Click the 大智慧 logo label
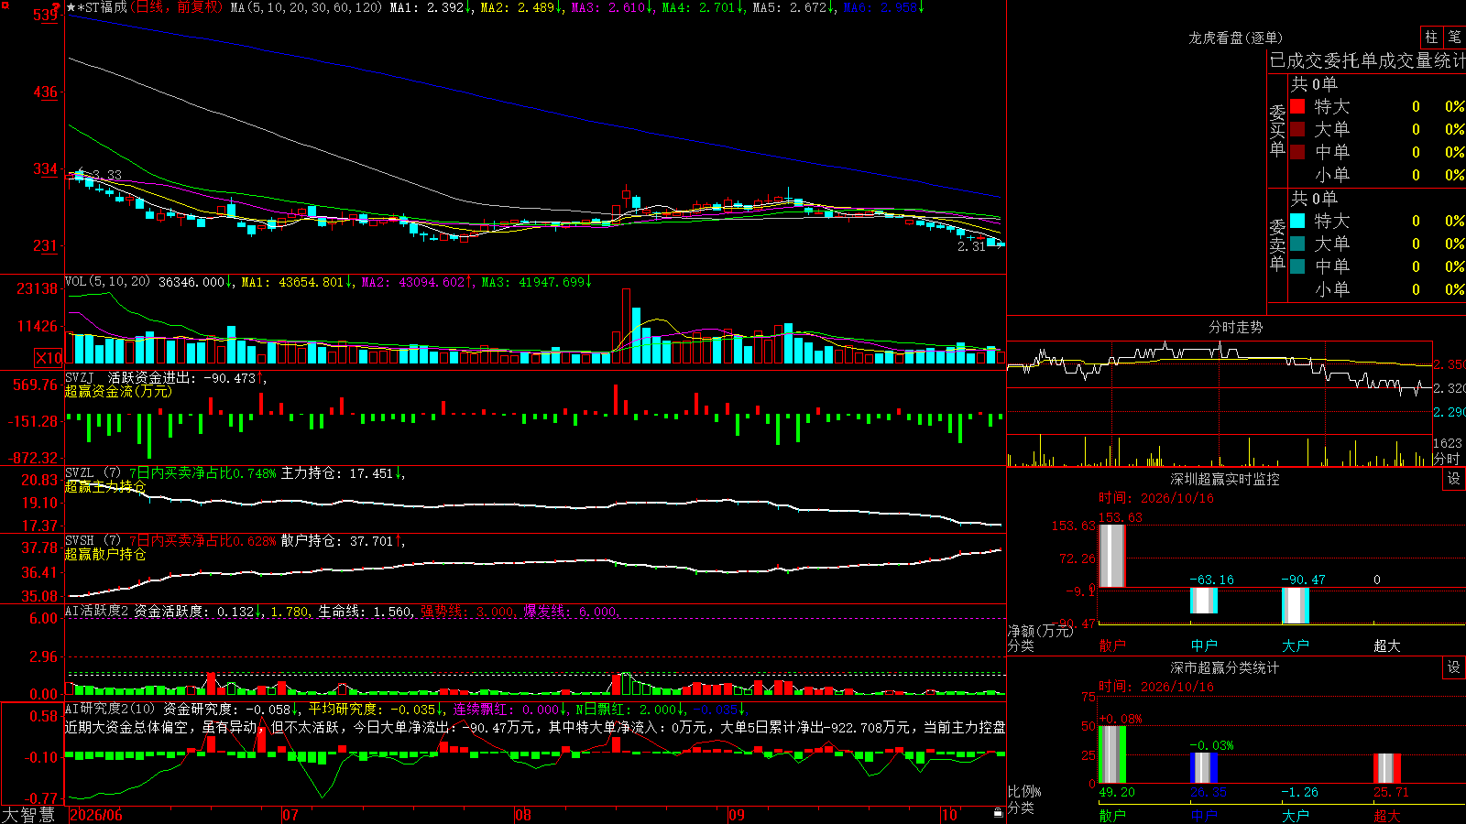 [28, 815]
